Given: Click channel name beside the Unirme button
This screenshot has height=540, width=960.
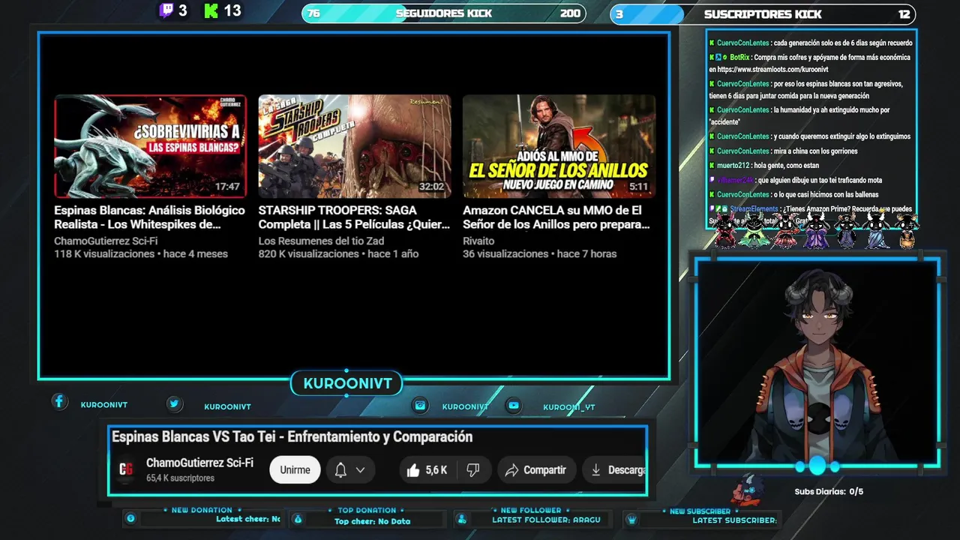Looking at the screenshot, I should [x=199, y=463].
